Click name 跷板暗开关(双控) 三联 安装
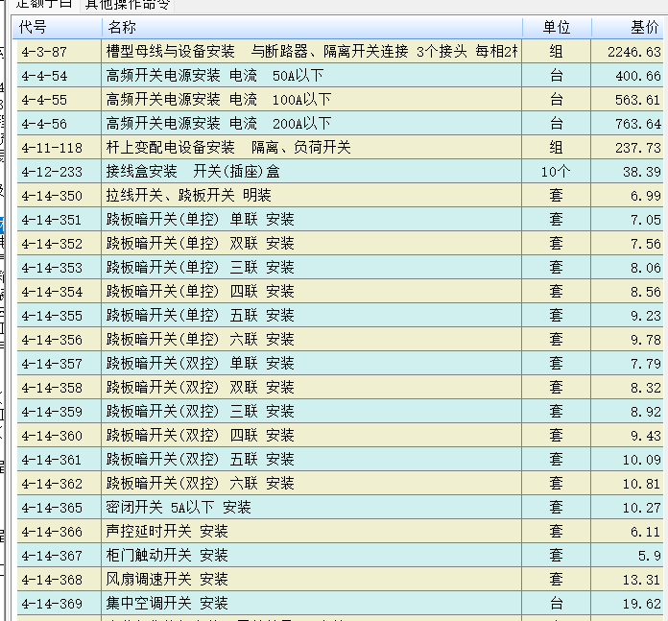 (x=201, y=412)
